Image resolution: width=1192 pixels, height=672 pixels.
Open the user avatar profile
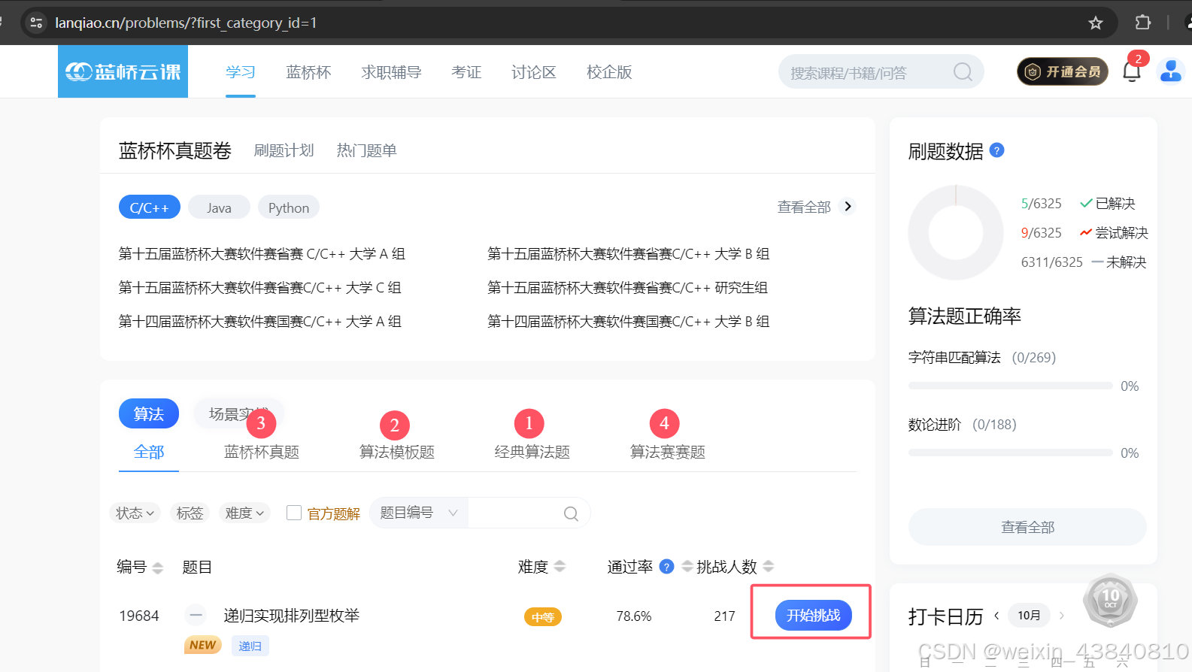tap(1171, 71)
